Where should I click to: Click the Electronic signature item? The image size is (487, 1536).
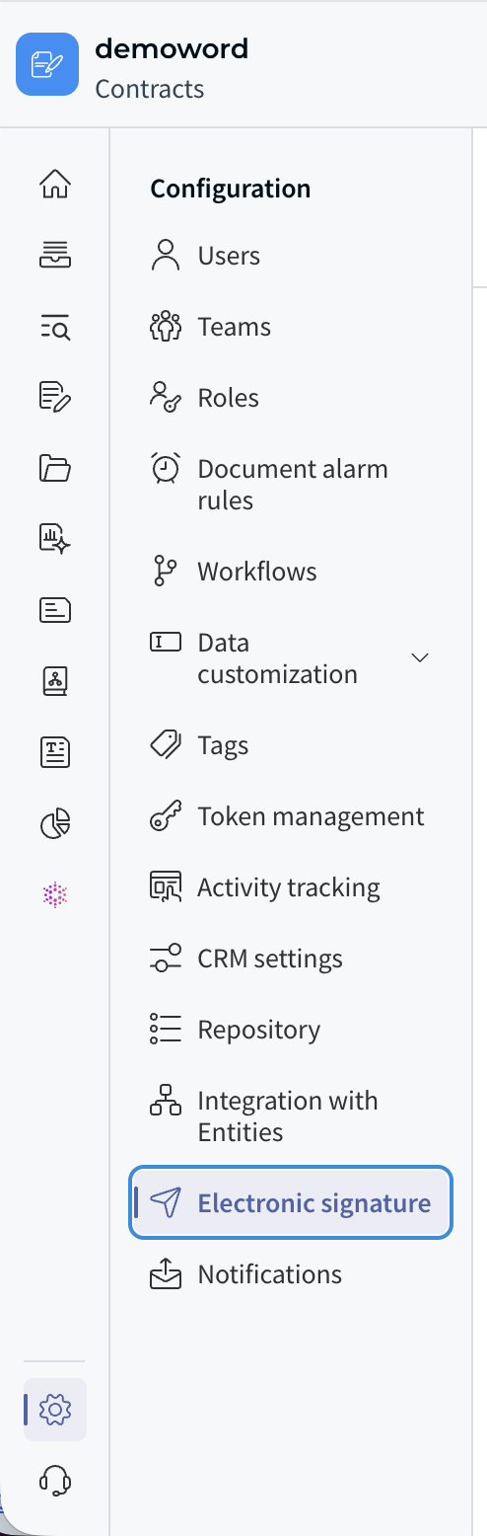(291, 1203)
